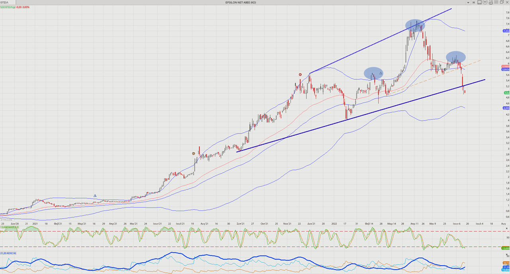Click the red 5,9489 price label
The image size is (510, 274).
pyautogui.click(x=506, y=66)
